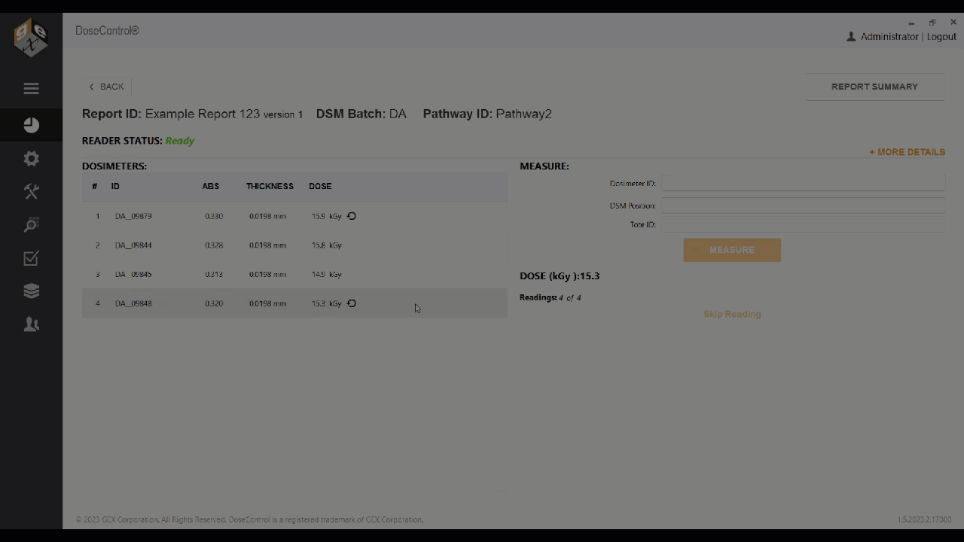Open the checkmark box section in sidebar
The image size is (964, 542).
pos(31,258)
